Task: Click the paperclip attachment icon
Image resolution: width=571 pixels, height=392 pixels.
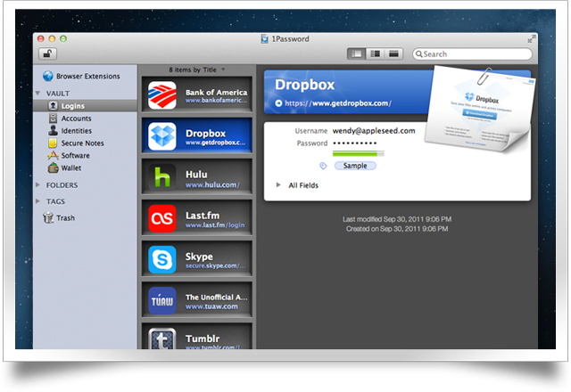Action: coord(484,77)
